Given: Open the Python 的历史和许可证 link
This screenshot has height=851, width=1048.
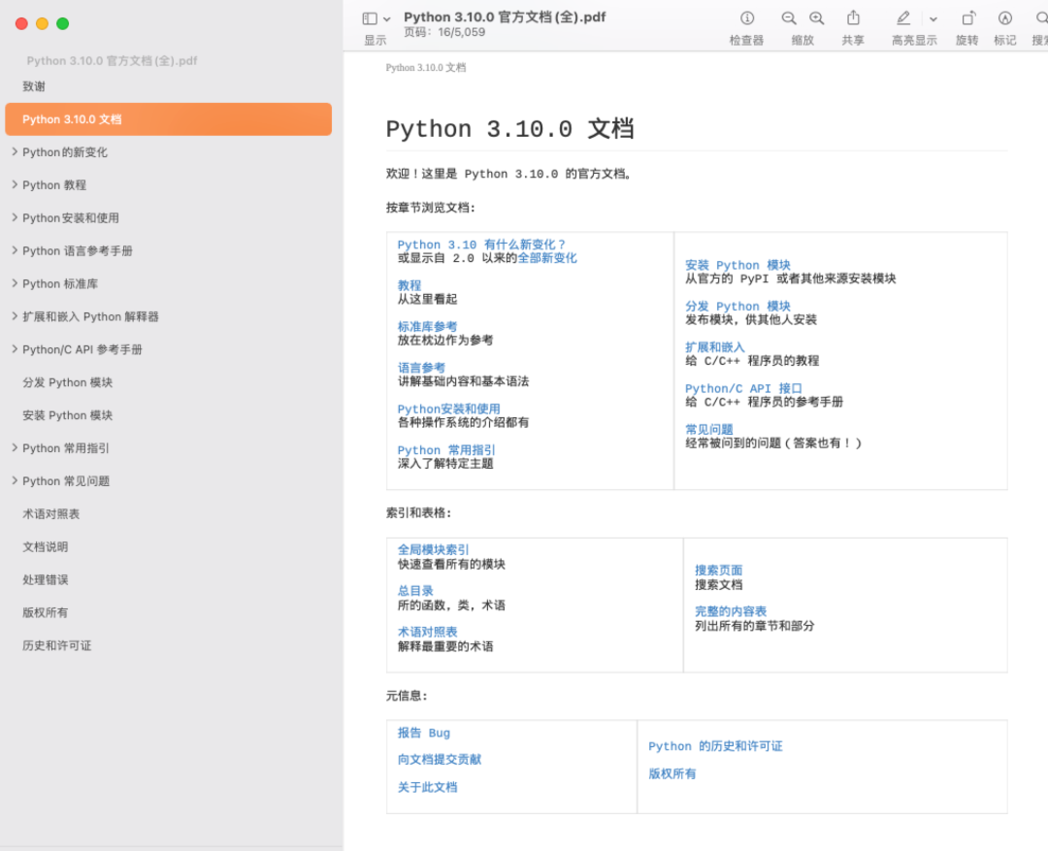Looking at the screenshot, I should (715, 746).
